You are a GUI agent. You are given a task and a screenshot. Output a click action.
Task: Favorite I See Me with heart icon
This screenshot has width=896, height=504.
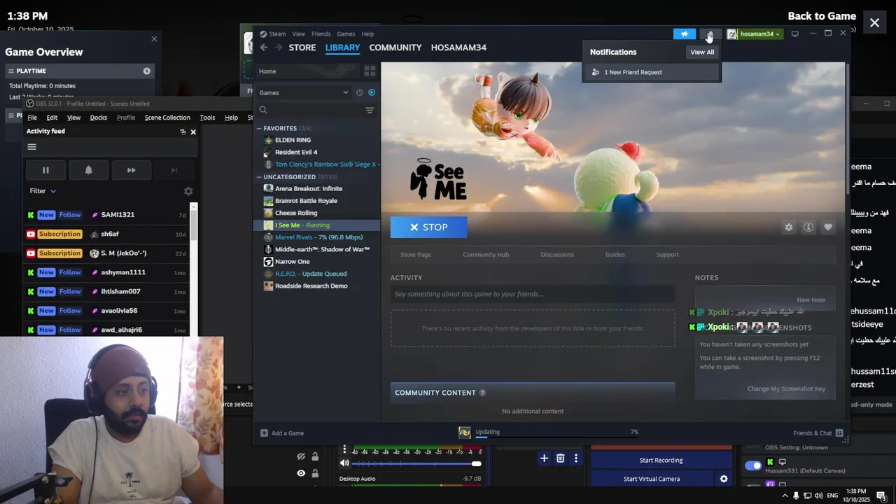pyautogui.click(x=828, y=227)
